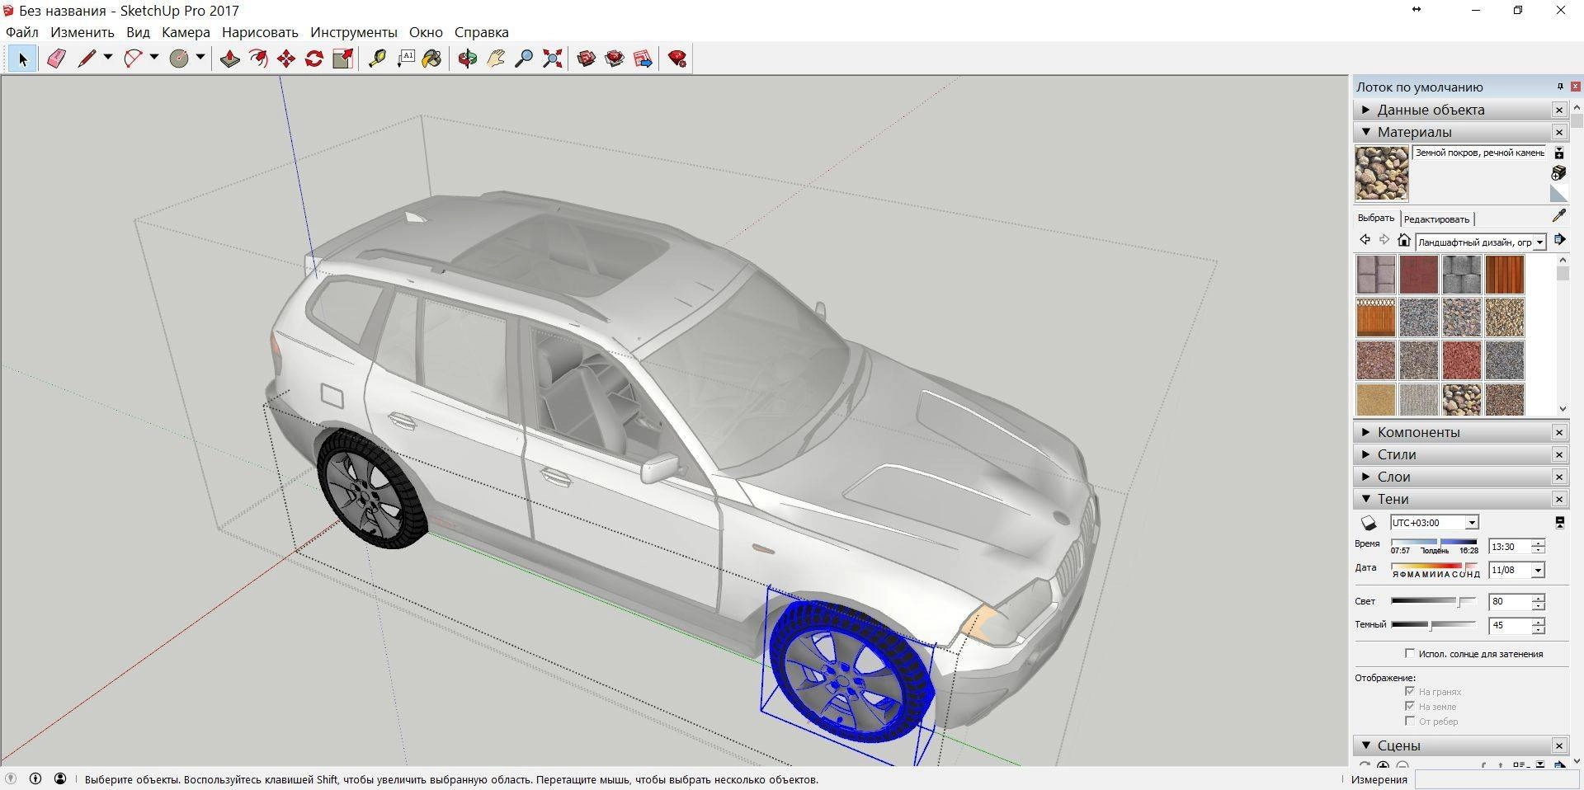
Task: Expand the Arc tool dropdown arrow
Action: [x=153, y=58]
